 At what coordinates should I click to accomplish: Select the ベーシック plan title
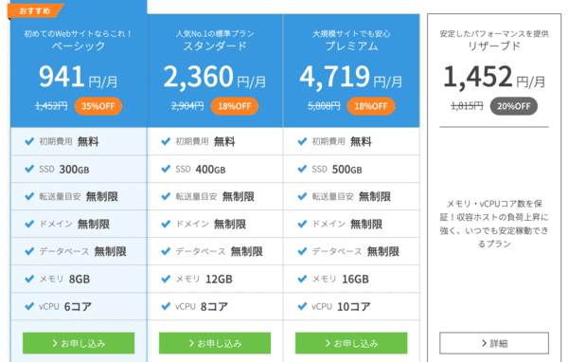[x=79, y=46]
